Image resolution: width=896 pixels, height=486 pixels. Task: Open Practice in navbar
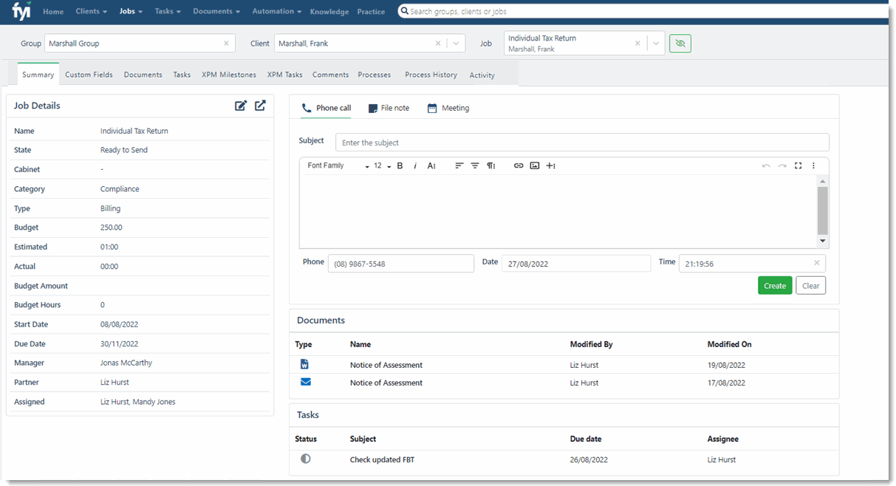point(371,12)
